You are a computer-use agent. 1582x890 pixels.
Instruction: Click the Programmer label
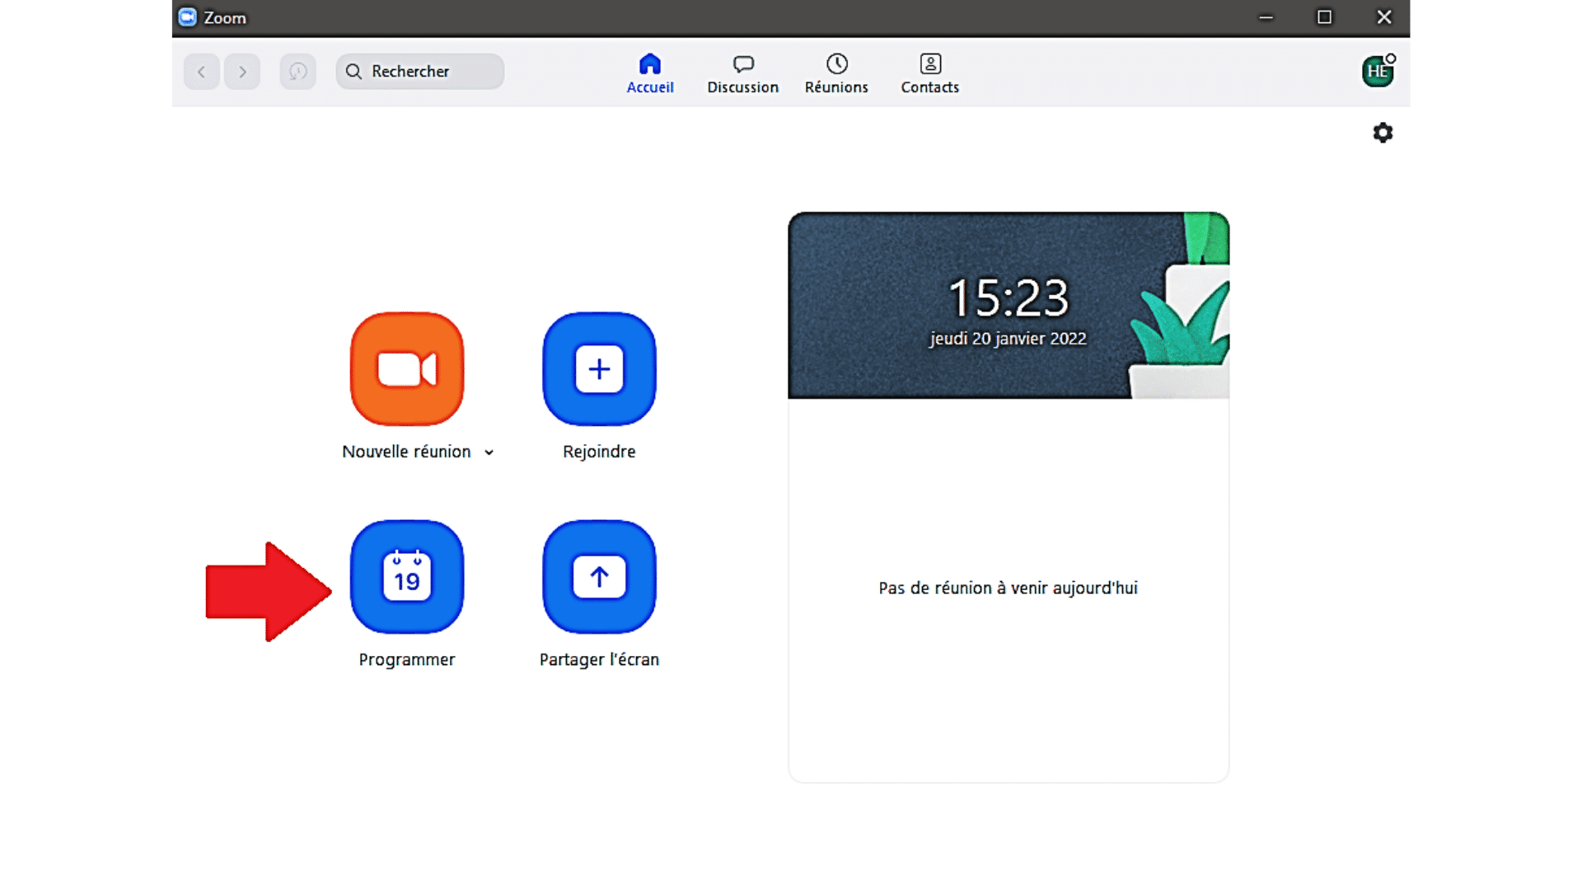coord(407,659)
